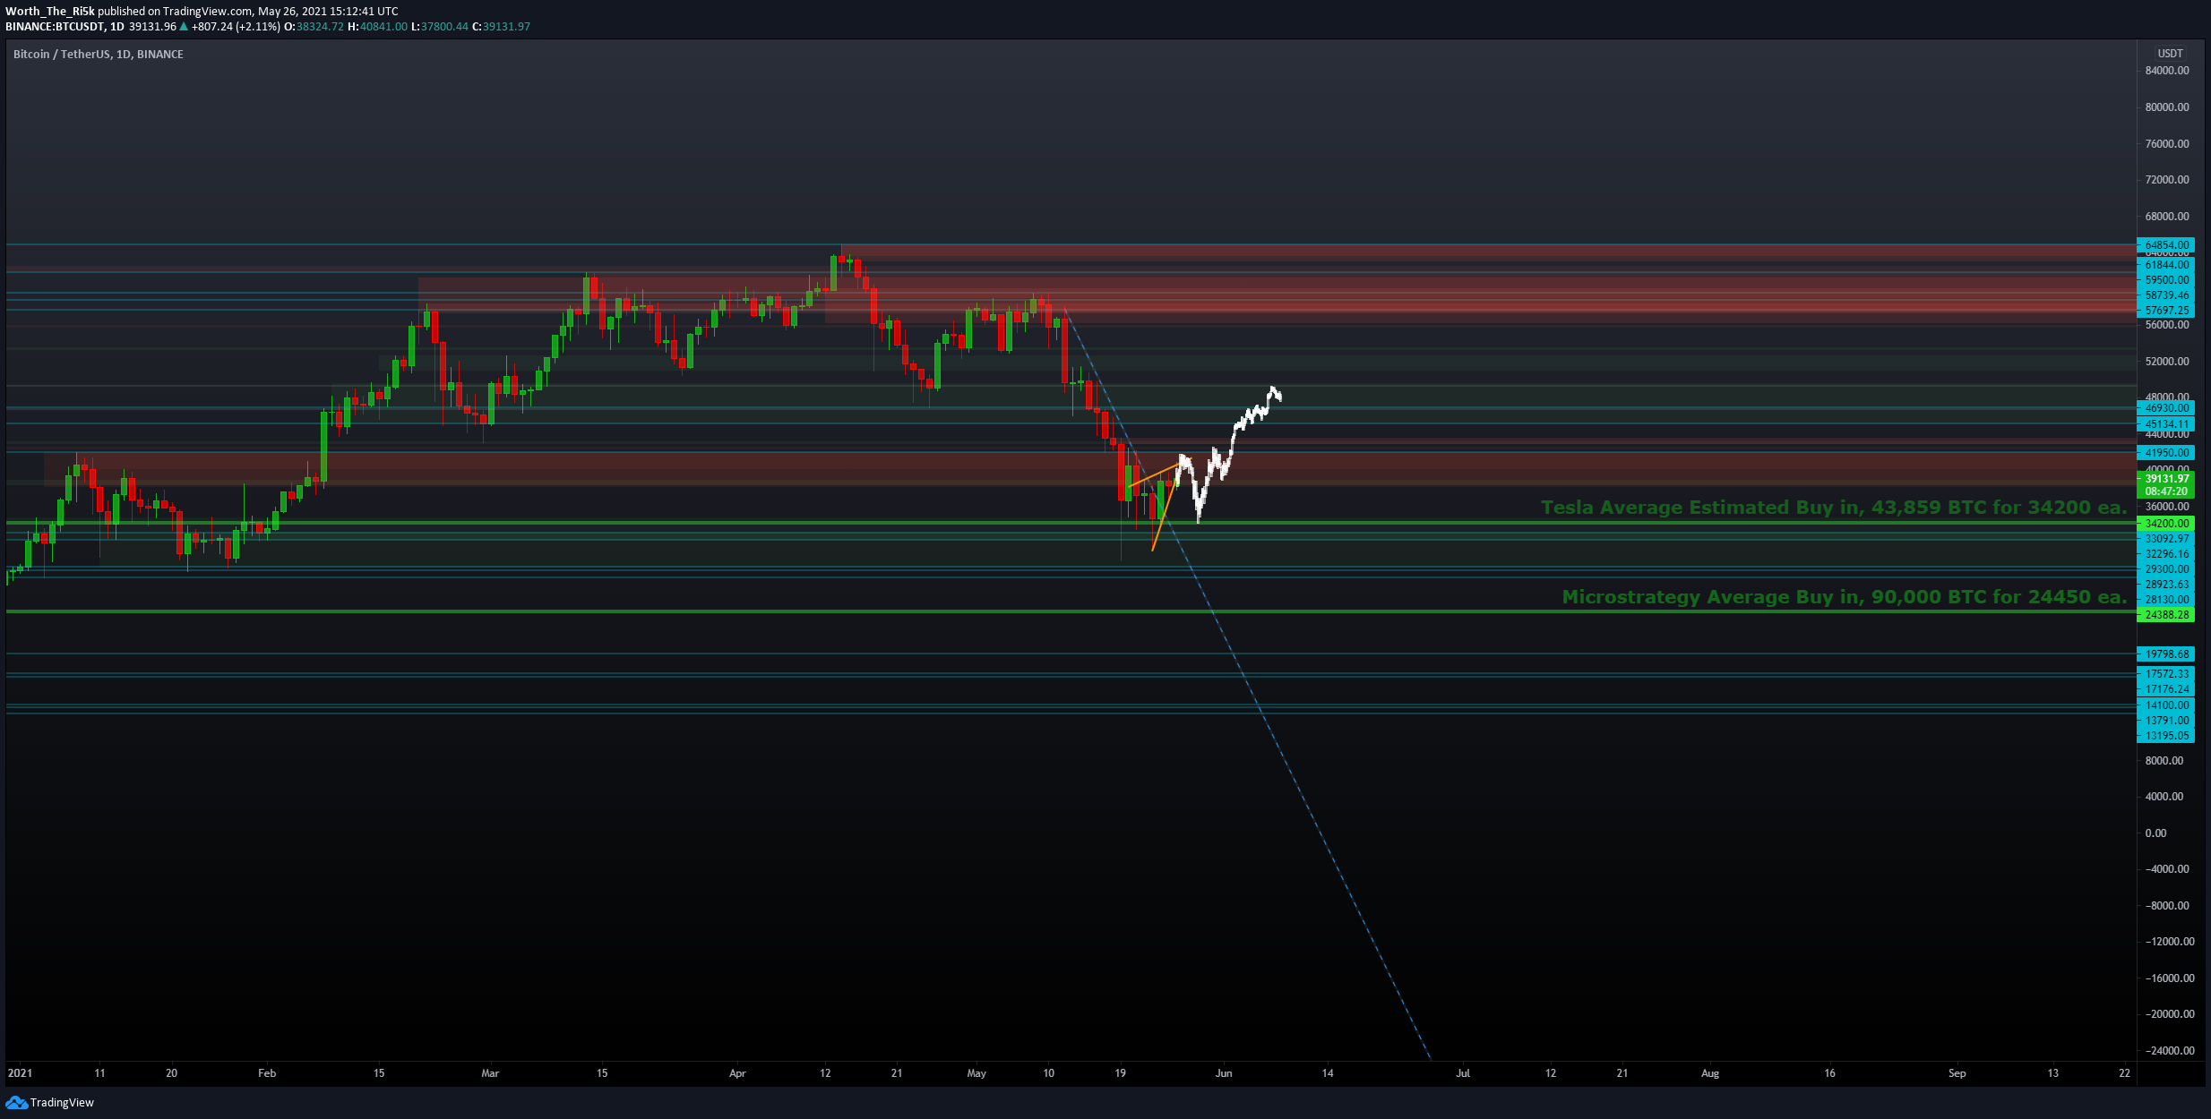2211x1119 pixels.
Task: Select the 17176.24 price level label
Action: pos(2166,689)
